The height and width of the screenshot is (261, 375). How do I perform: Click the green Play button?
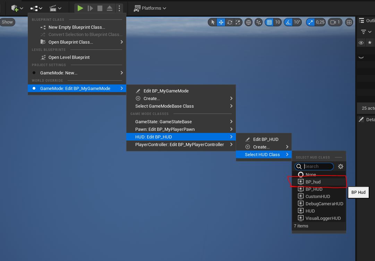[80, 8]
